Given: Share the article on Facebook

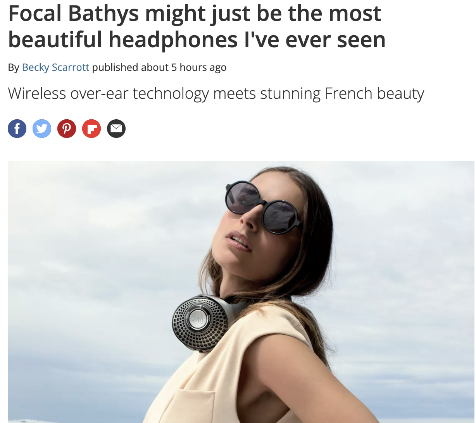Looking at the screenshot, I should (x=17, y=129).
